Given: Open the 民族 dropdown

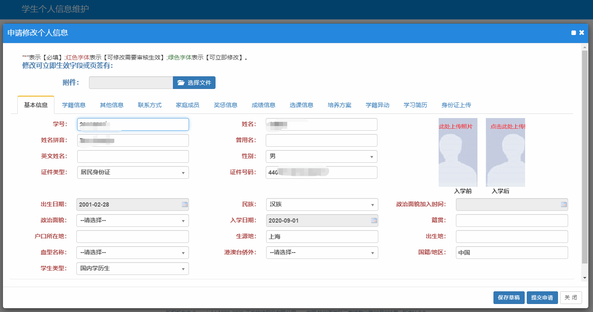Looking at the screenshot, I should pos(322,204).
